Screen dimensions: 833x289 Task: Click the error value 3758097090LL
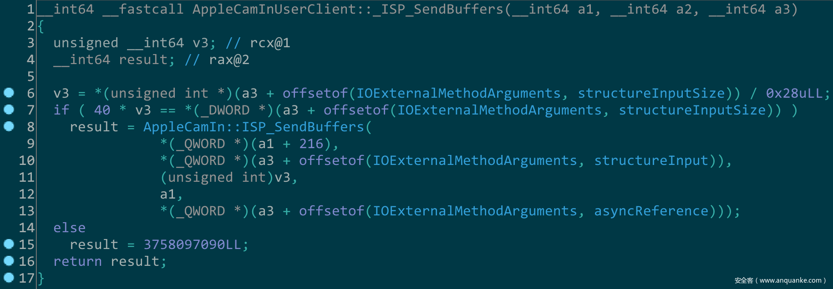pos(192,244)
